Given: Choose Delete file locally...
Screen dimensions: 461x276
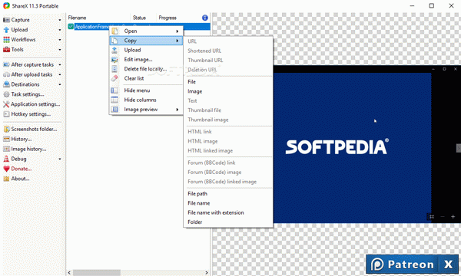Looking at the screenshot, I should (x=146, y=69).
